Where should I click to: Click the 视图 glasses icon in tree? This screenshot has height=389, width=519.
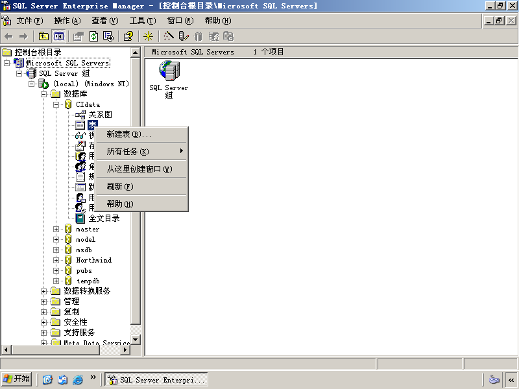(x=80, y=136)
